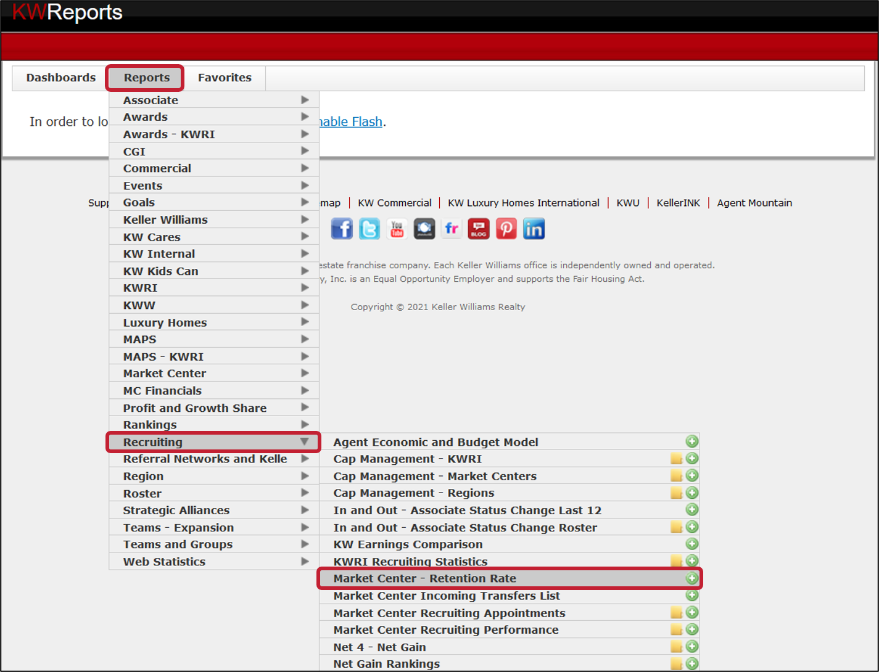Click green plus for Cap Management - KWRI
Viewport: 879px width, 672px height.
[x=692, y=458]
